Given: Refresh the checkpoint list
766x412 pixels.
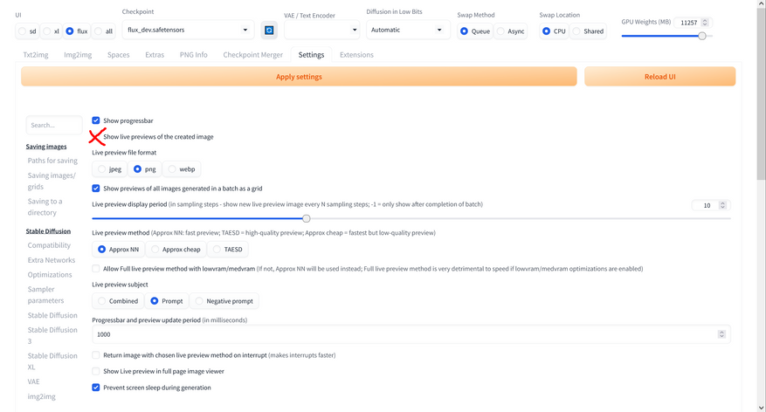Looking at the screenshot, I should [x=269, y=30].
